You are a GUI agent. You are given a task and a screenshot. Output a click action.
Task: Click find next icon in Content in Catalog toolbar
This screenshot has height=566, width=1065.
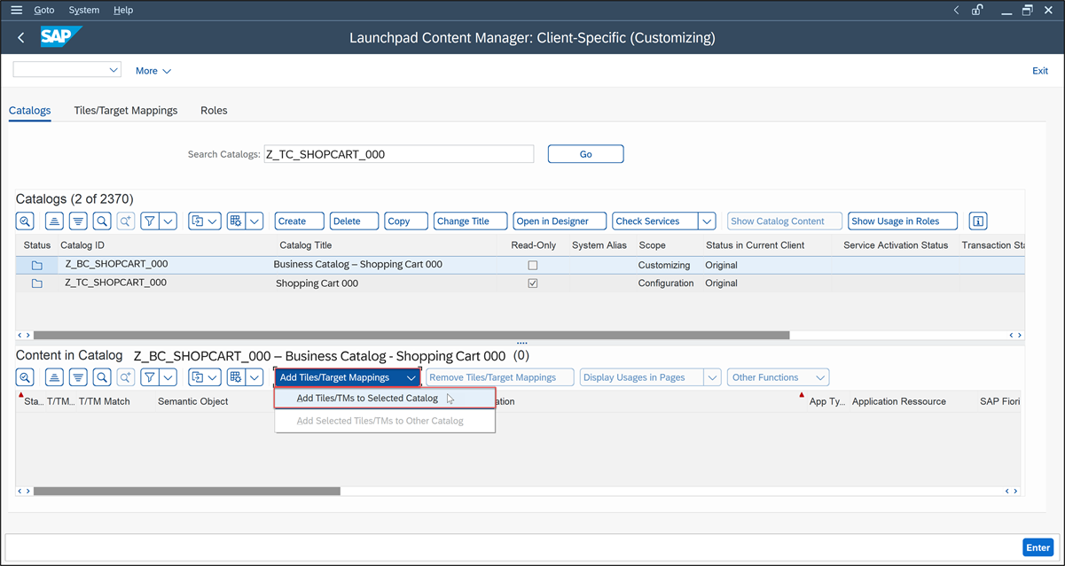click(x=126, y=377)
